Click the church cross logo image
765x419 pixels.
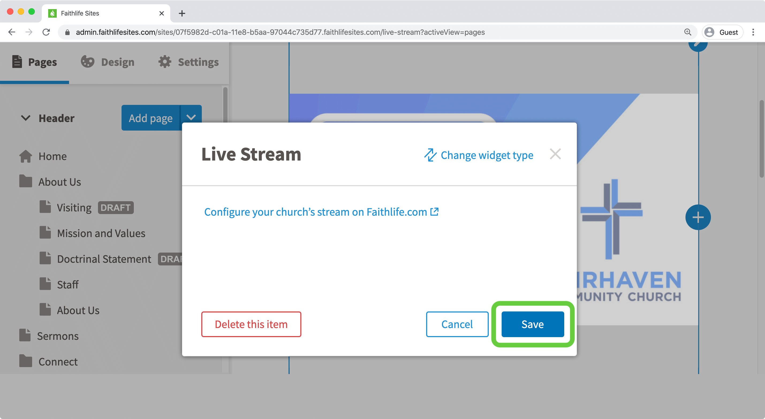612,219
